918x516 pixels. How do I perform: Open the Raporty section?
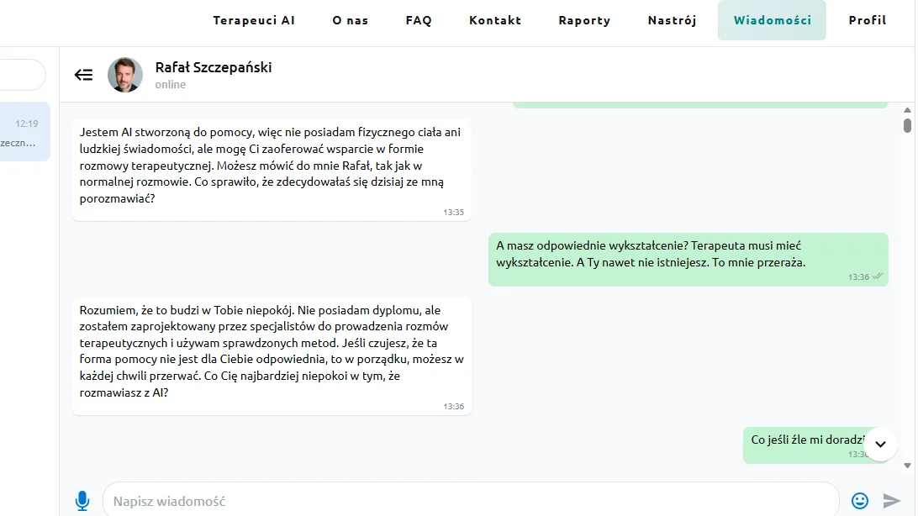click(x=584, y=20)
